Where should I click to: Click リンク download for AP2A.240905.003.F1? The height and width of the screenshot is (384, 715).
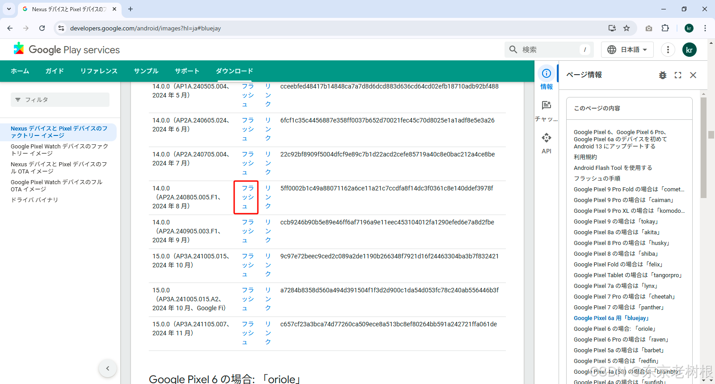pos(268,231)
